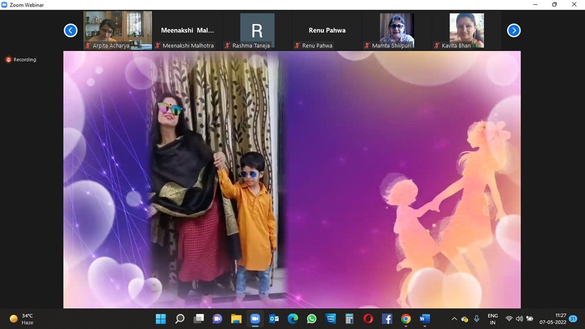The height and width of the screenshot is (329, 585).
Task: Click the Wi-Fi network icon
Action: tap(509, 319)
